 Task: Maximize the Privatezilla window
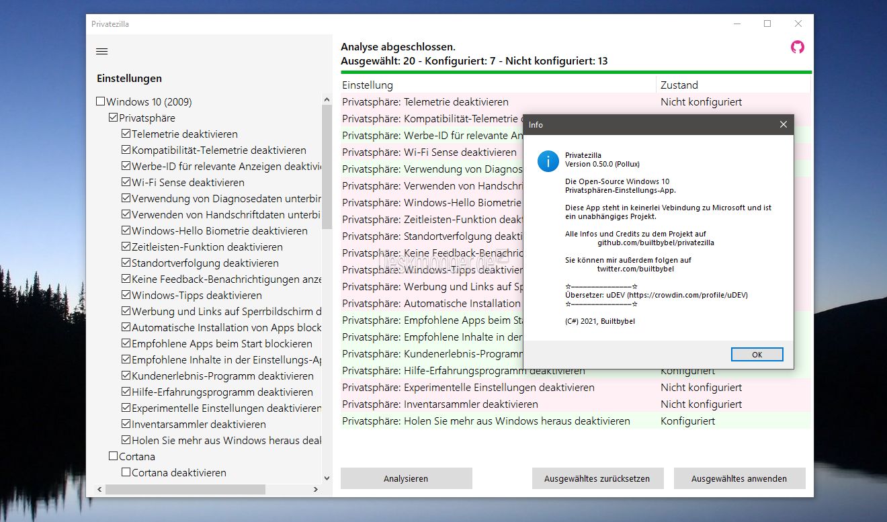[767, 24]
